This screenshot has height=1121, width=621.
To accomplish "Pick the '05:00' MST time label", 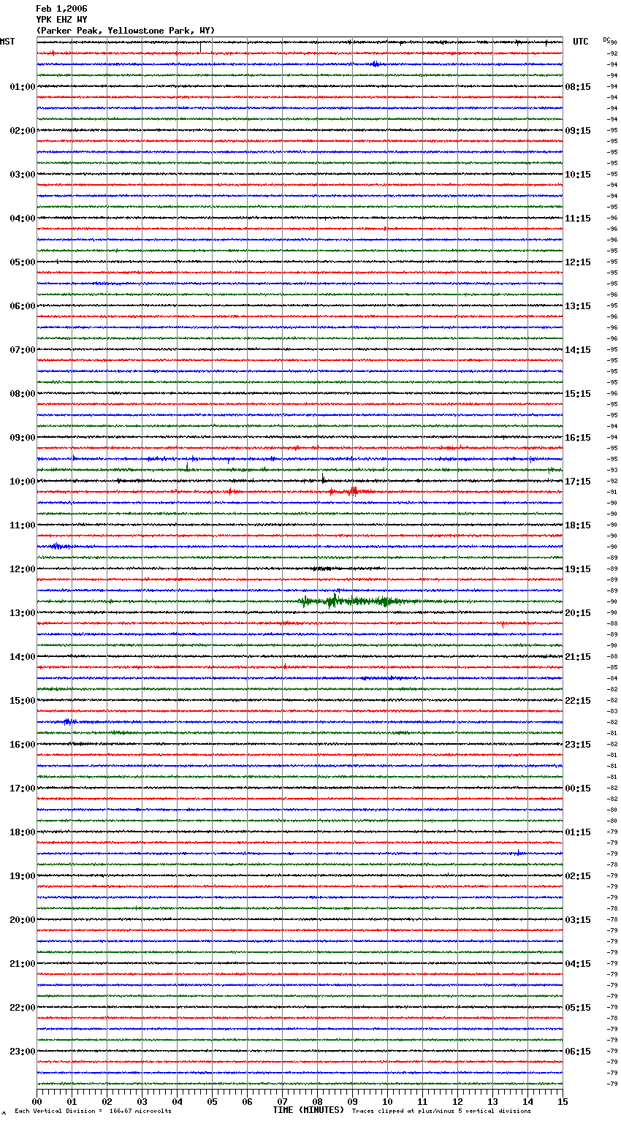I will click(x=23, y=262).
